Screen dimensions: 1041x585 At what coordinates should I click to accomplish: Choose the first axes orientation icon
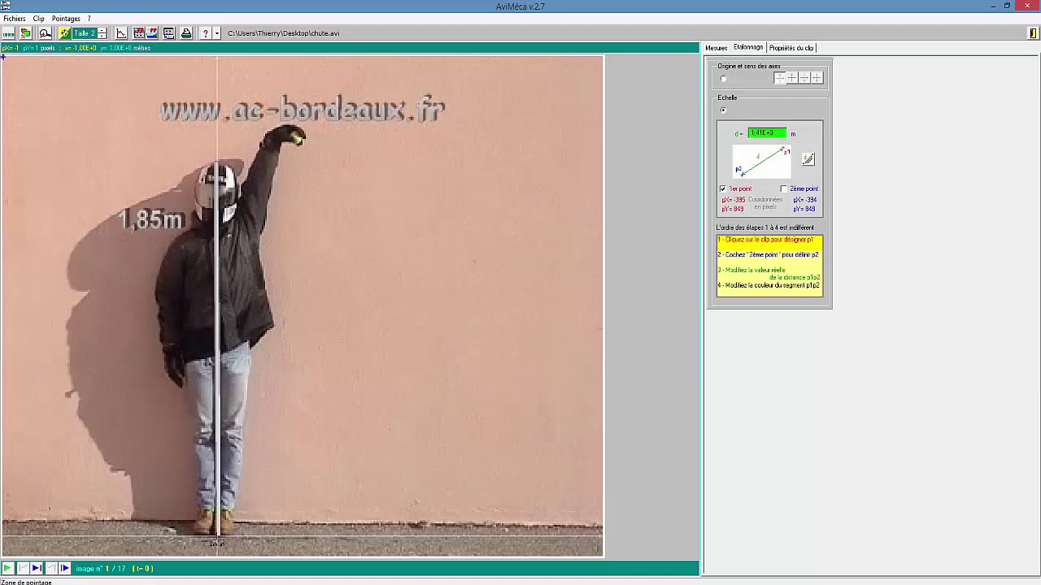point(779,78)
